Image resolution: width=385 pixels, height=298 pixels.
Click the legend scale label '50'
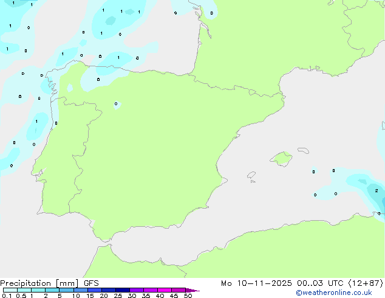pyautogui.click(x=188, y=296)
